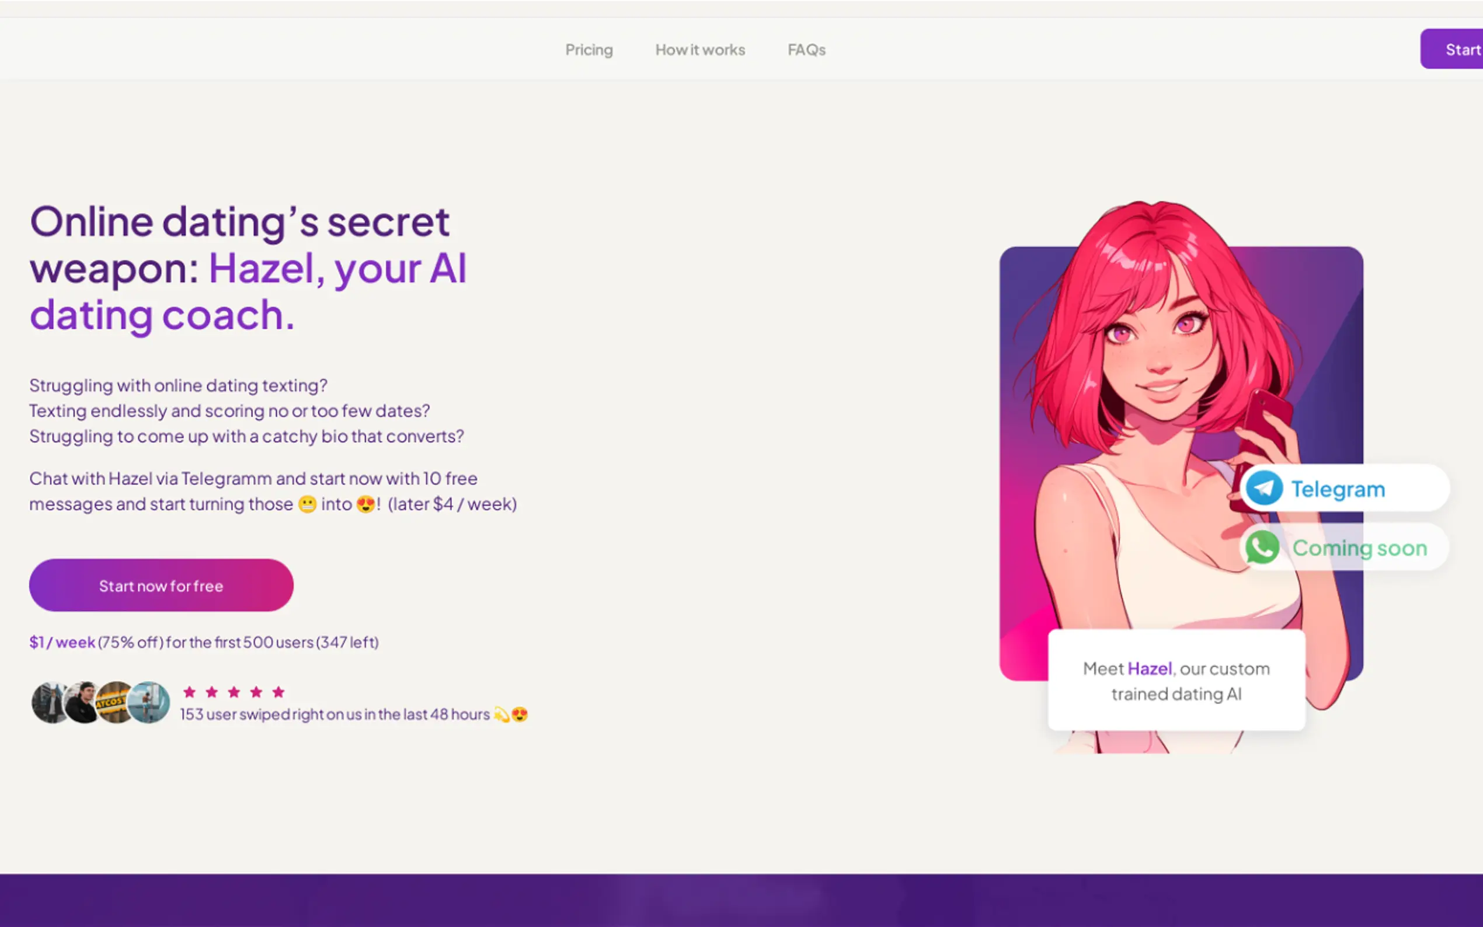Click the Telegram label text

pos(1338,489)
